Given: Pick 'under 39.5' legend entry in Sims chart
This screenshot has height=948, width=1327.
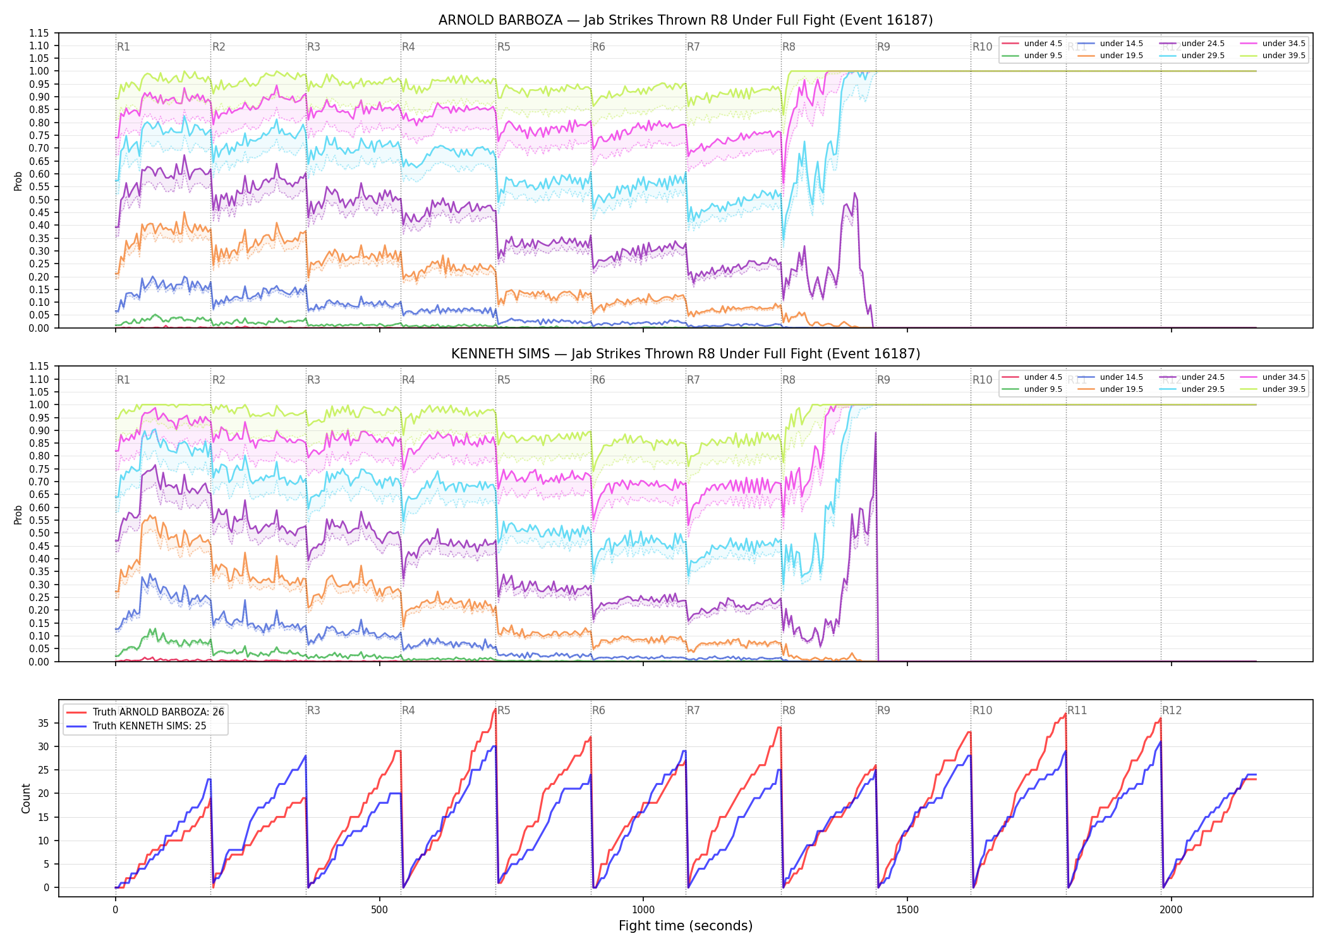Looking at the screenshot, I should 1273,389.
